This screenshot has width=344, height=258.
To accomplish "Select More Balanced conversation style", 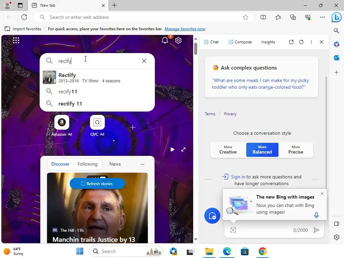I will (x=262, y=150).
